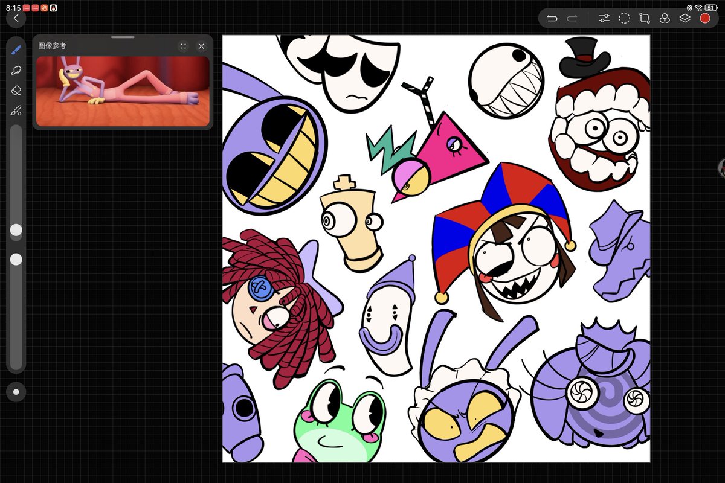Close the 图像参考 reference panel
The image size is (725, 483).
pyautogui.click(x=201, y=46)
